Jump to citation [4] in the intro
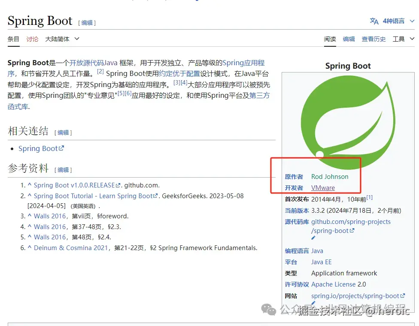The image size is (419, 326). pos(184,82)
